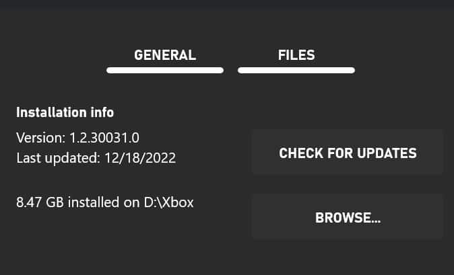The image size is (454, 275).
Task: Click the word "UPDATES" on the button
Action: pyautogui.click(x=385, y=153)
